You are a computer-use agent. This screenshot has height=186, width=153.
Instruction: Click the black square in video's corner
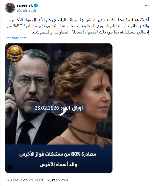coord(10,168)
